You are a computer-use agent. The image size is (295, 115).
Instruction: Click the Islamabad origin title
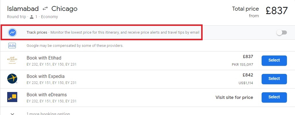point(23,9)
